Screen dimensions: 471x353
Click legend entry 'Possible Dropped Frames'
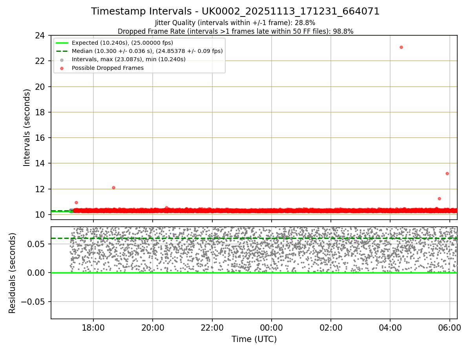pyautogui.click(x=108, y=68)
